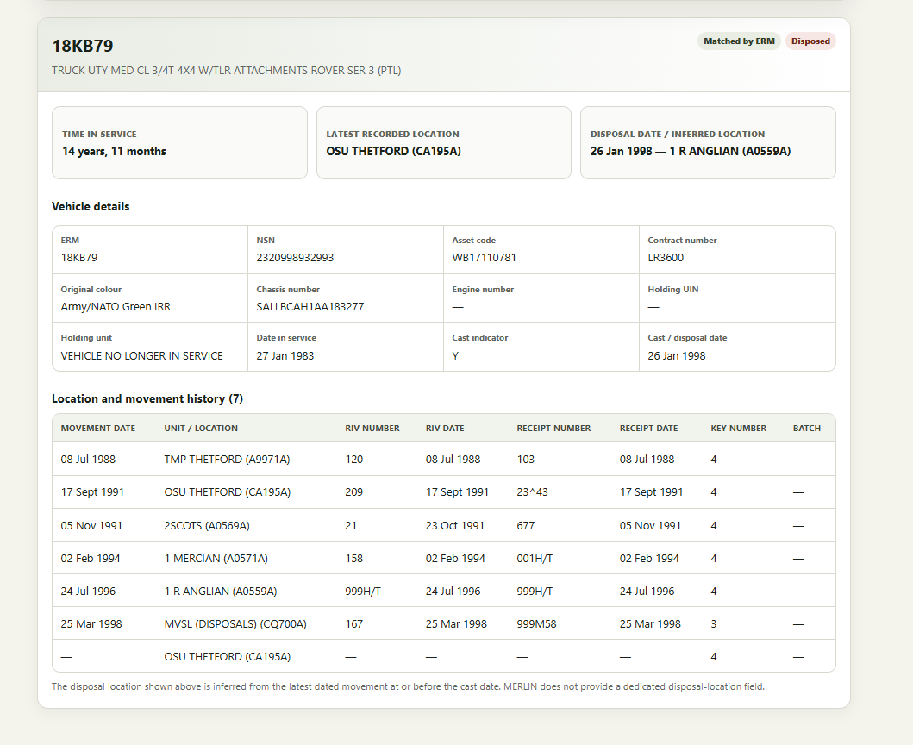The height and width of the screenshot is (745, 913).
Task: Select the MVSL (DISPOSALS) (CQ700A) row
Action: click(444, 623)
